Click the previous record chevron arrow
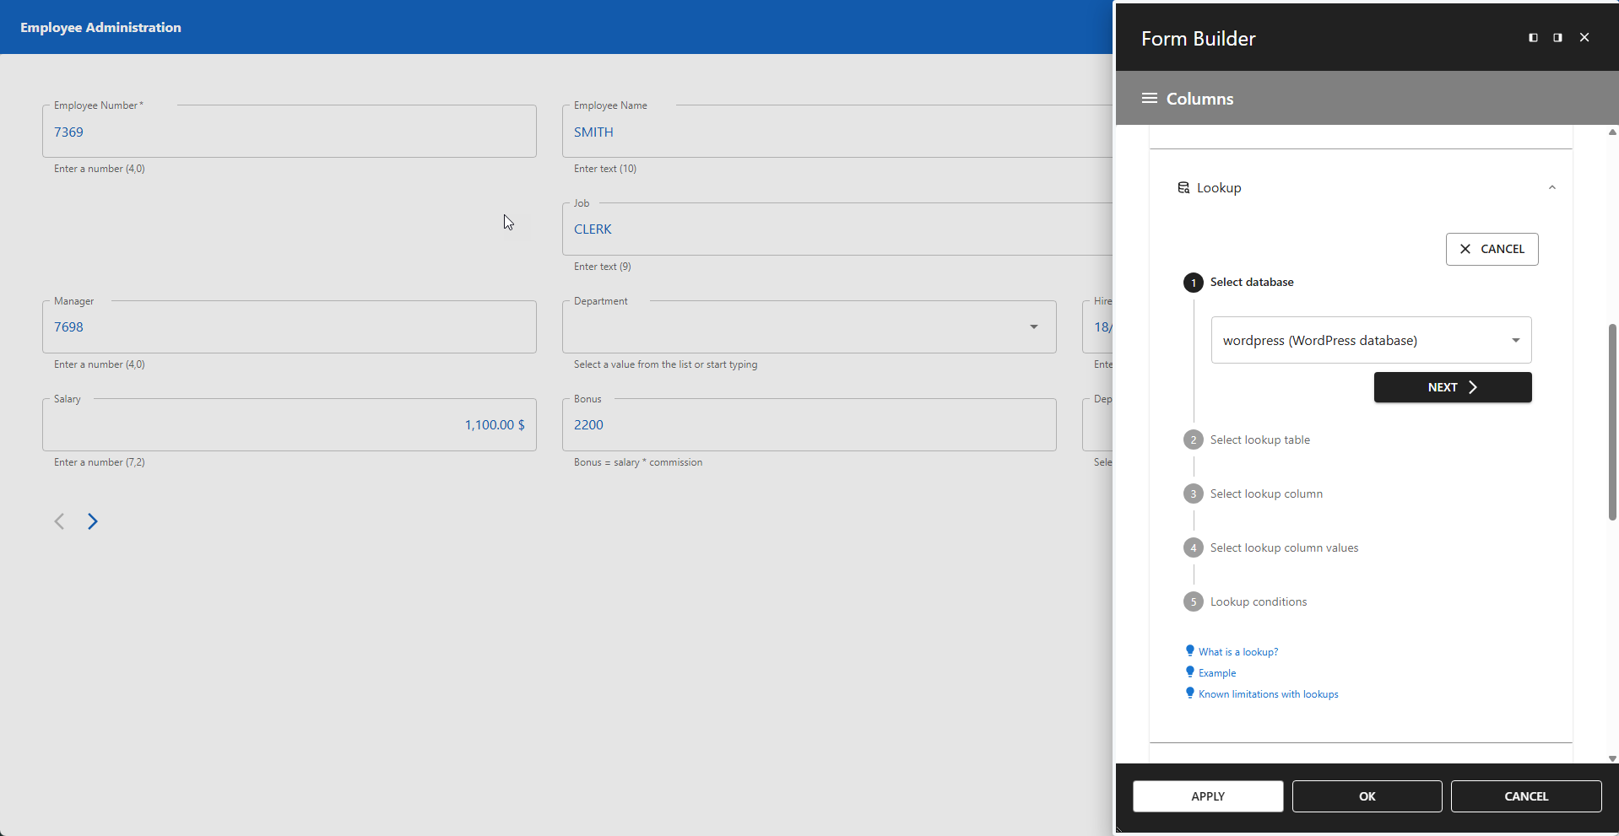1619x836 pixels. click(59, 521)
